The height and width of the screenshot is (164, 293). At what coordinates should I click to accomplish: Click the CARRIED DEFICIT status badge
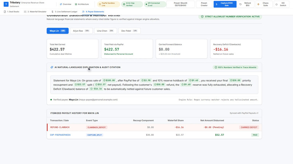(x=249, y=127)
